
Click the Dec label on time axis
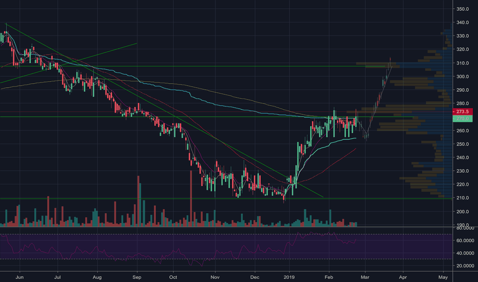pos(254,277)
